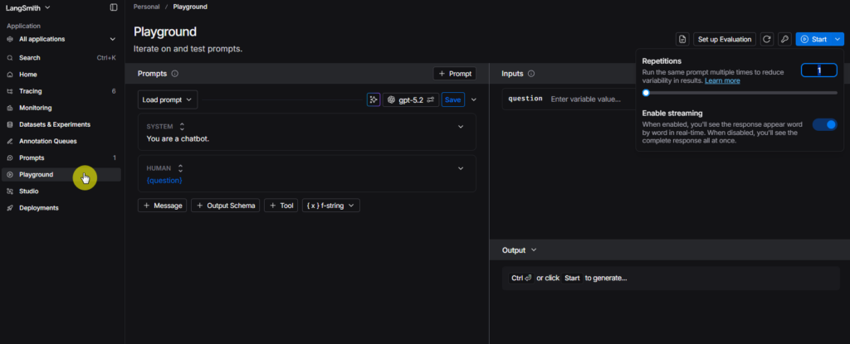Click the Set up Evaluation button

click(725, 39)
